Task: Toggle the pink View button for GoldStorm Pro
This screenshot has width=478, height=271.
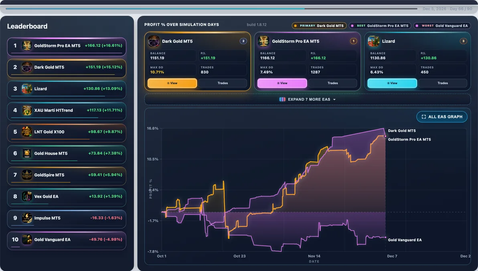Action: click(282, 83)
